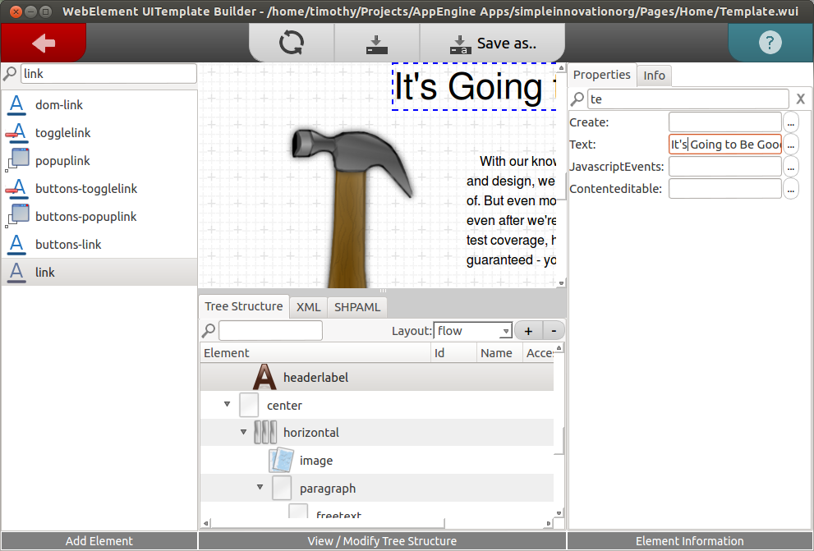Collapse the center node in the tree
The image size is (814, 551).
tap(227, 404)
